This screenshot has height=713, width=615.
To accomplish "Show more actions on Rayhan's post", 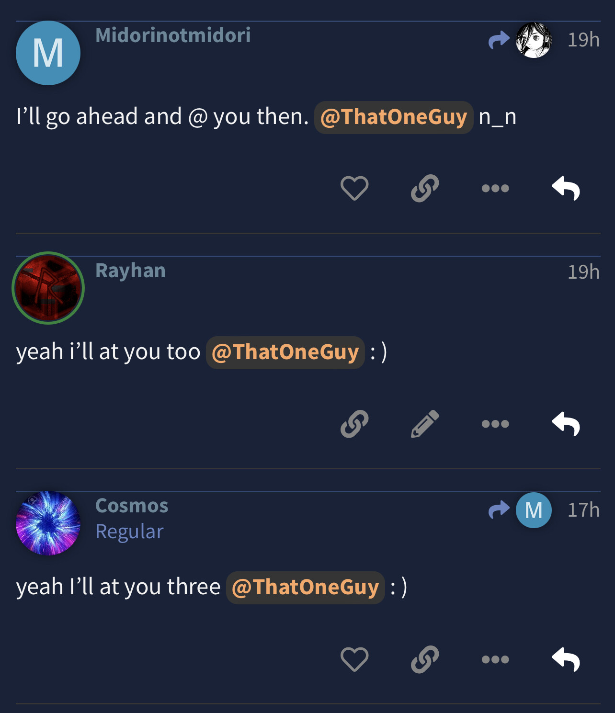I will pos(495,424).
